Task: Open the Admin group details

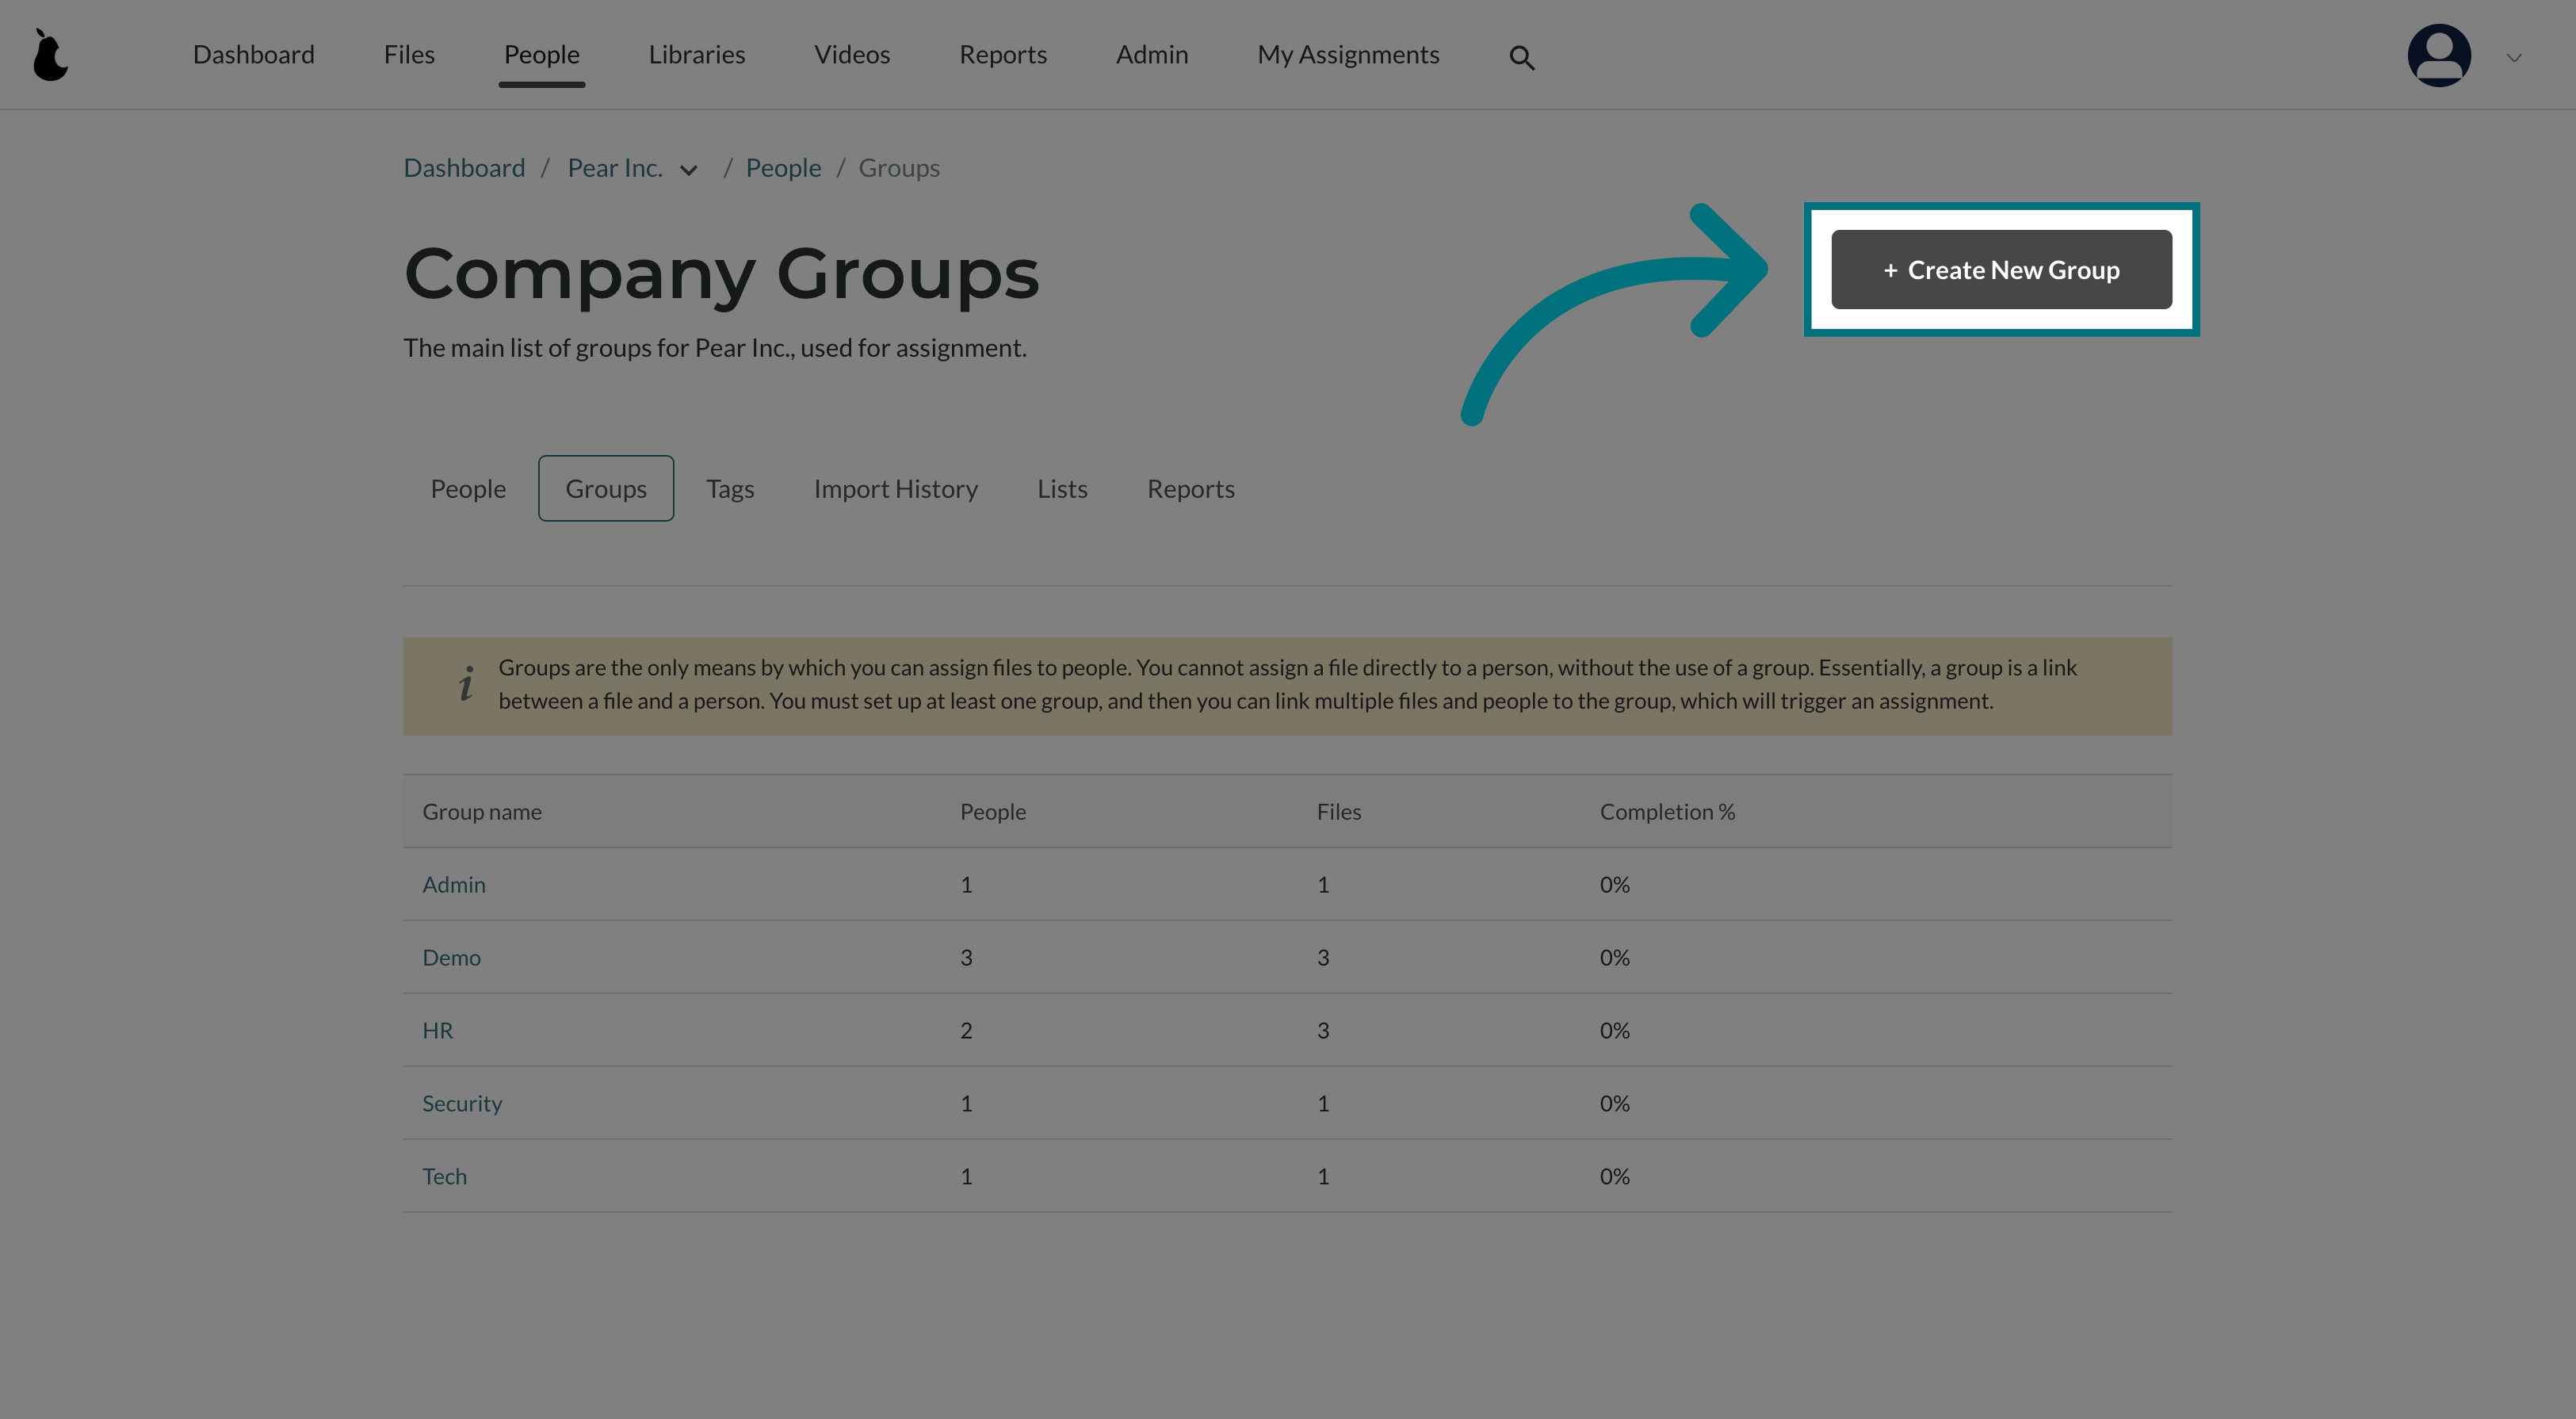Action: coord(453,884)
